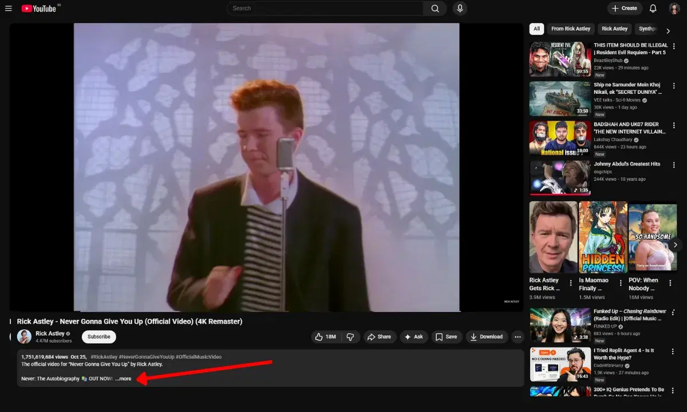Start voice search with microphone icon
Image resolution: width=687 pixels, height=412 pixels.
pos(459,9)
